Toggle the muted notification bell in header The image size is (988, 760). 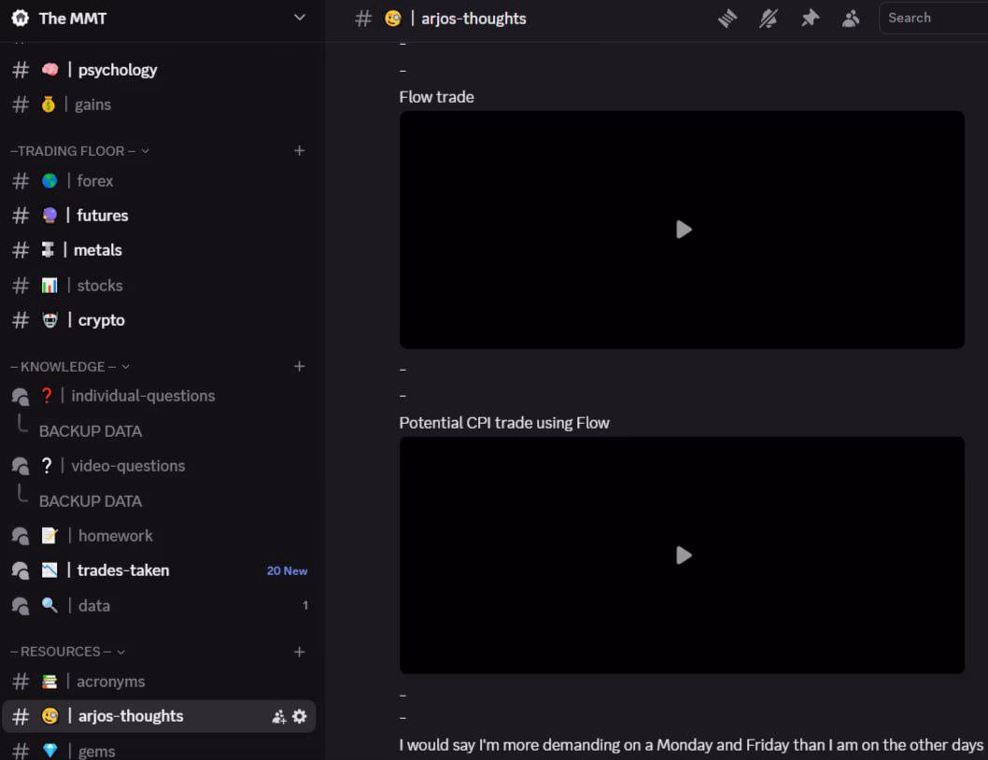click(769, 19)
